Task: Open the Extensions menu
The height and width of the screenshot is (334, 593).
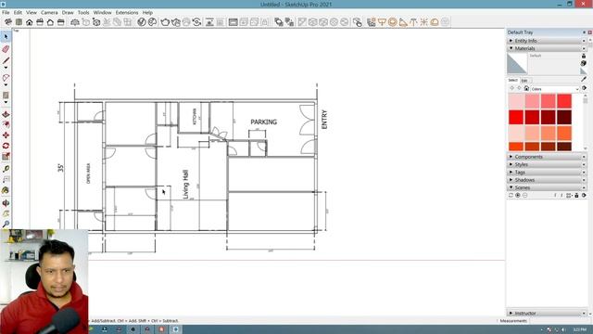Action: [127, 12]
